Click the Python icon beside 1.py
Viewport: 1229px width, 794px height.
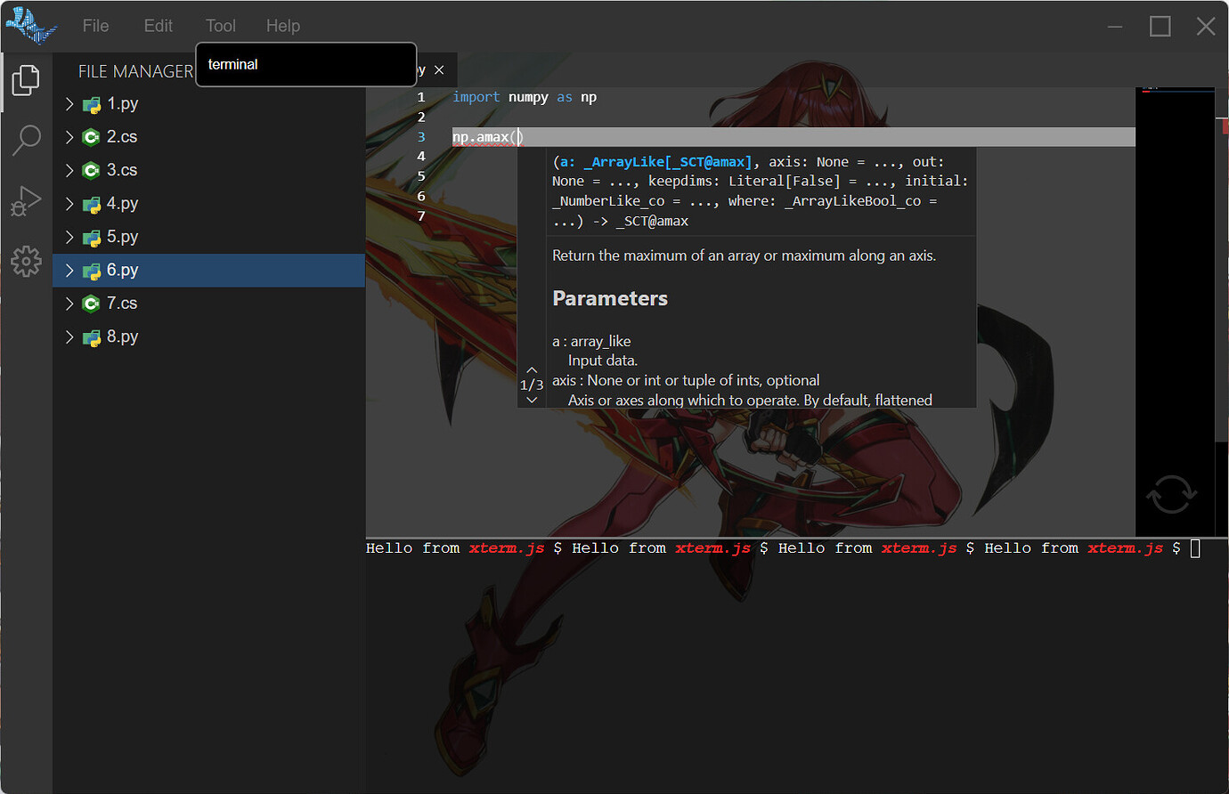click(x=92, y=103)
